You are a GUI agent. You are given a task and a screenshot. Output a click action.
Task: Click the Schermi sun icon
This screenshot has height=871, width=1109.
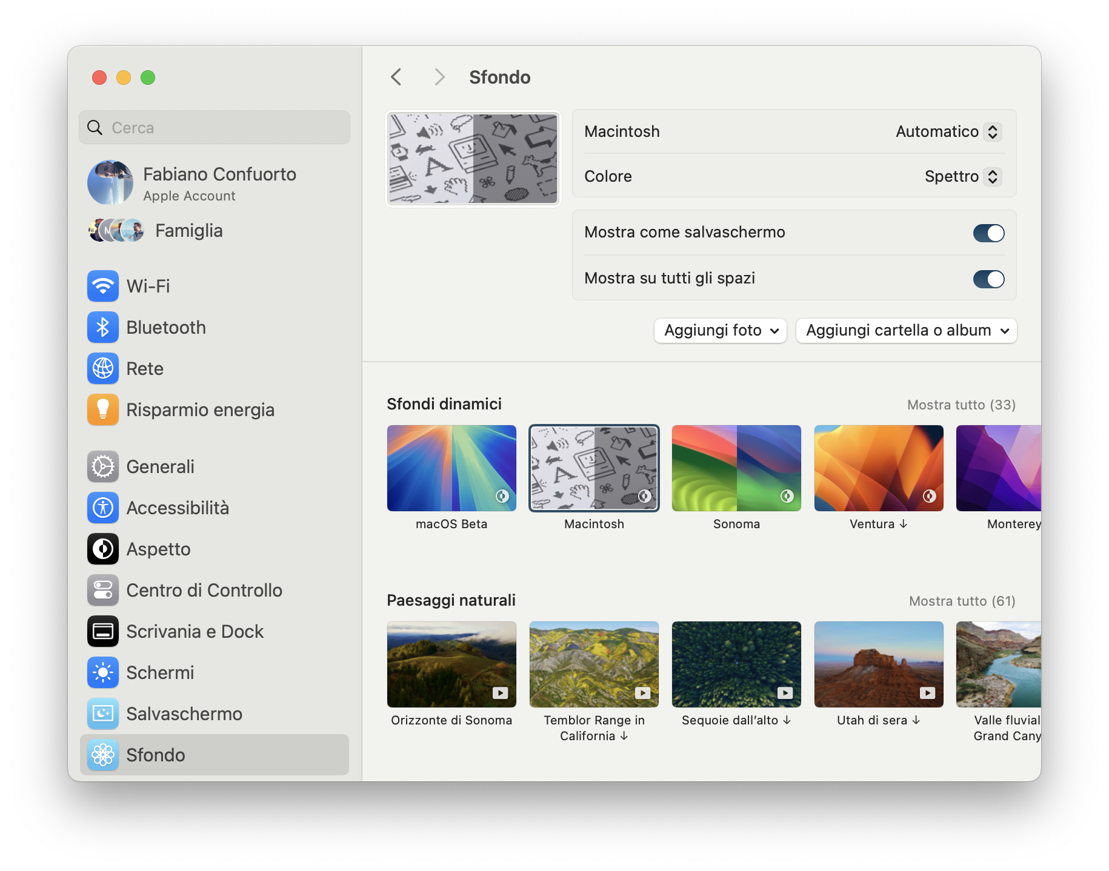(x=103, y=672)
